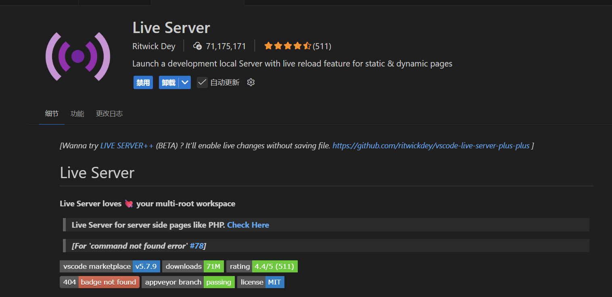Switch to the 细节 tab

(52, 114)
